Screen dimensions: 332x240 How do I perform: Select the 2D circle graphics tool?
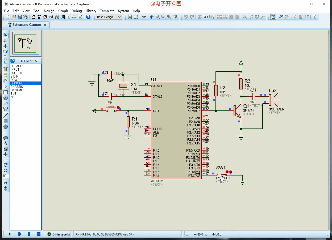click(x=5, y=127)
